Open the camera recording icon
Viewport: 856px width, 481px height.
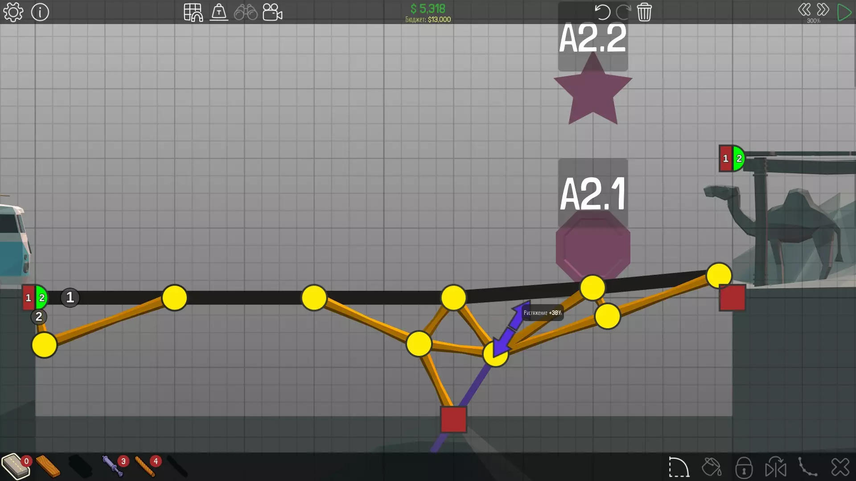tap(272, 12)
